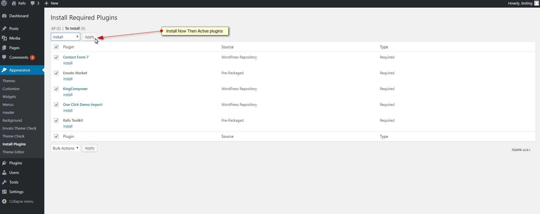
Task: Switch to the All (5) filter
Action: coord(56,28)
